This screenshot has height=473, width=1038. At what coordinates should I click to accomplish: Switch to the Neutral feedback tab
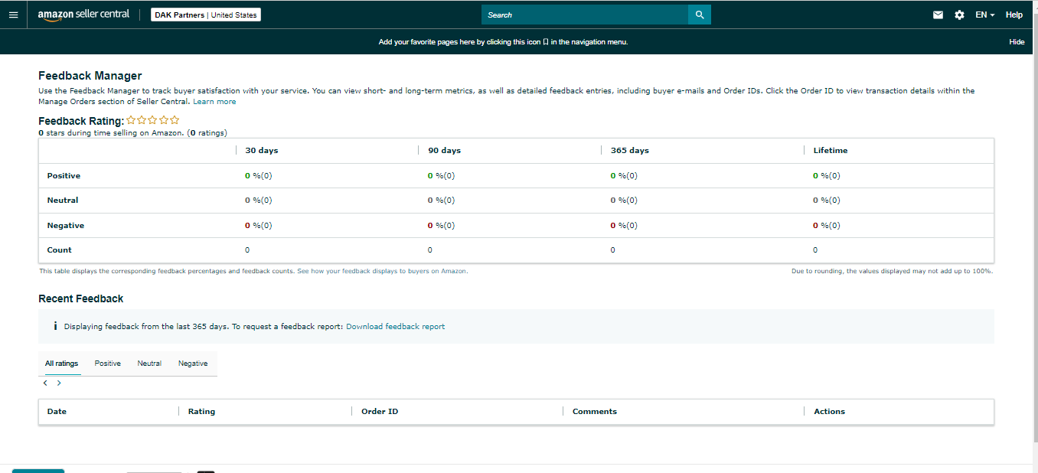click(x=149, y=364)
